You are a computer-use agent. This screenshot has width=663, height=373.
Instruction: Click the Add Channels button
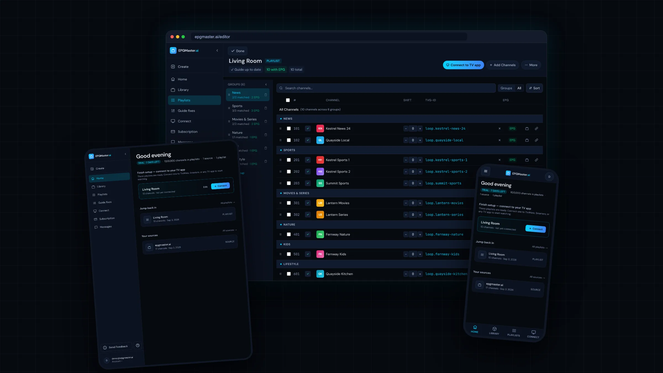pos(502,65)
